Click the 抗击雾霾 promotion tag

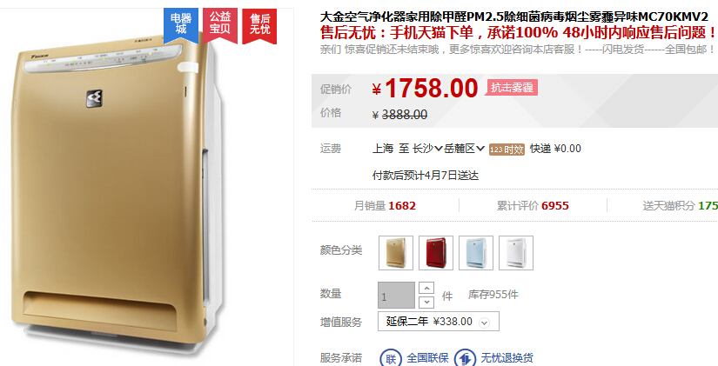pyautogui.click(x=512, y=88)
